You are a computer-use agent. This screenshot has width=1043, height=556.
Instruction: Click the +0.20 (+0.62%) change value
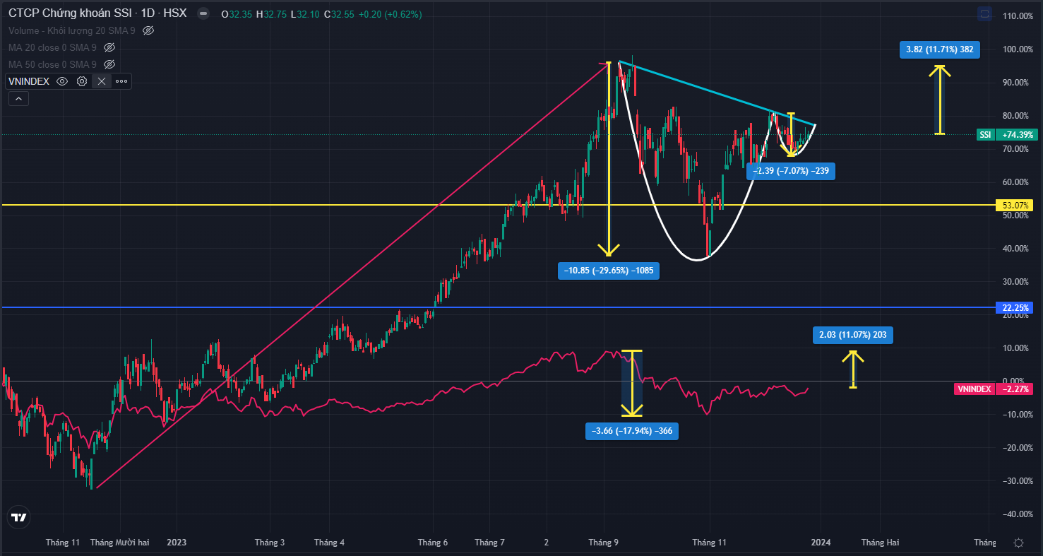[x=391, y=14]
